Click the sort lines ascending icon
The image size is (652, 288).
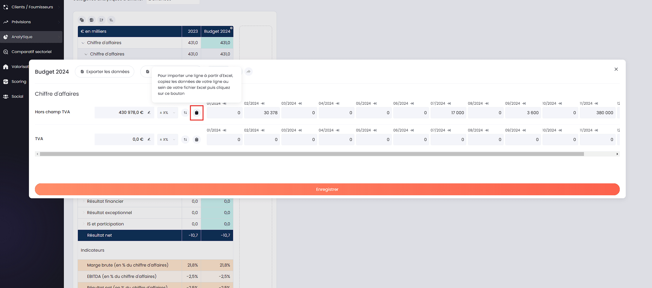coord(101,20)
